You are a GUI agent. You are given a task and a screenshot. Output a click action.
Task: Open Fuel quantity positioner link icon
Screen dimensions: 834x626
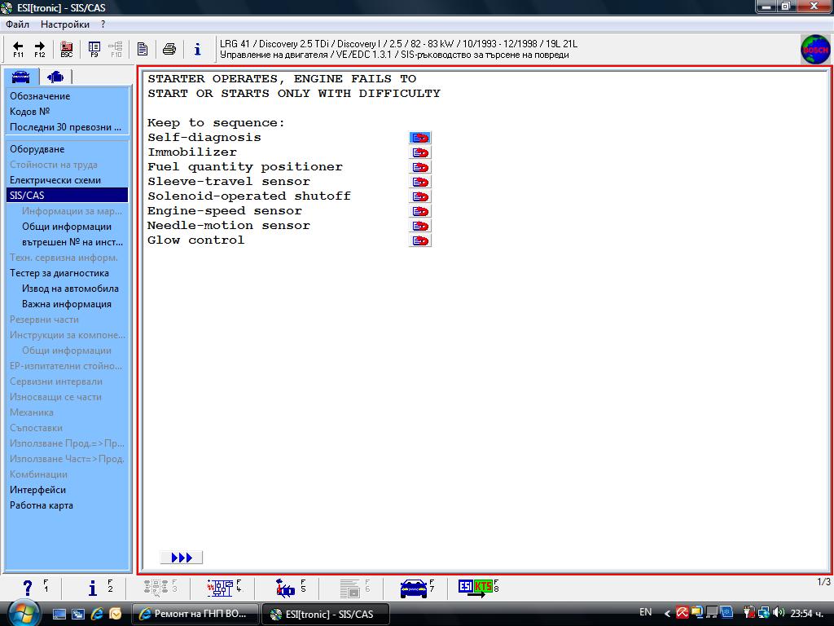tap(420, 167)
